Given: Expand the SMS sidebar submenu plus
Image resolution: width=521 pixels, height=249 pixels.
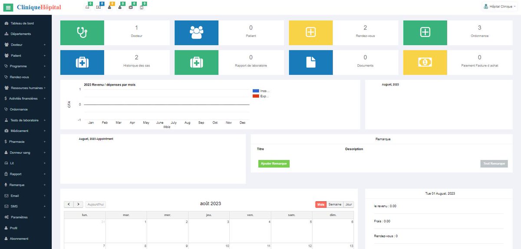Looking at the screenshot, I should (x=45, y=206).
